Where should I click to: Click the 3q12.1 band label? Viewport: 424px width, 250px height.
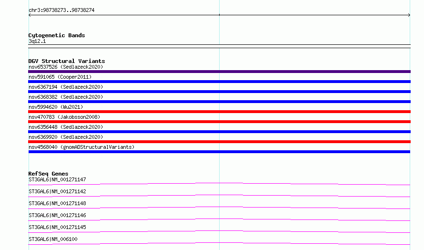coord(37,41)
